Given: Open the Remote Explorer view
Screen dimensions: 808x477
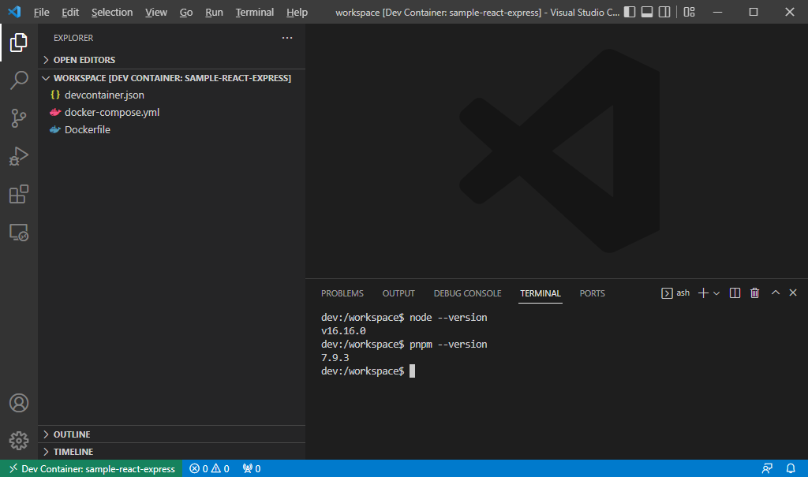Looking at the screenshot, I should tap(19, 233).
